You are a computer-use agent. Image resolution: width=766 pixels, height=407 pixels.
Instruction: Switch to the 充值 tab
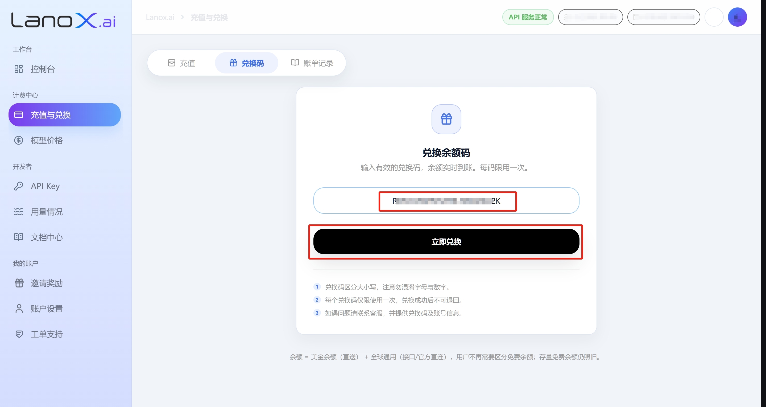click(181, 63)
